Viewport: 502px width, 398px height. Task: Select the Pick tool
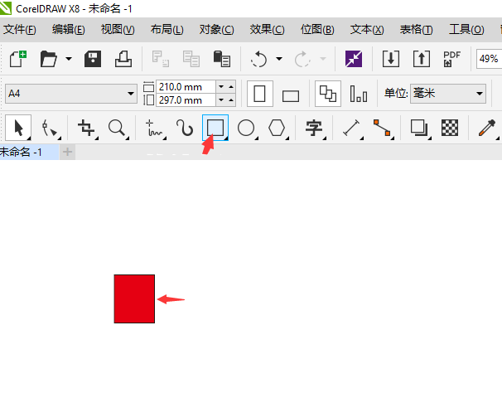[18, 128]
